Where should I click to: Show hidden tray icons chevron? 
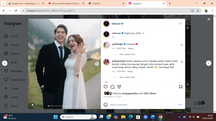[179, 117]
